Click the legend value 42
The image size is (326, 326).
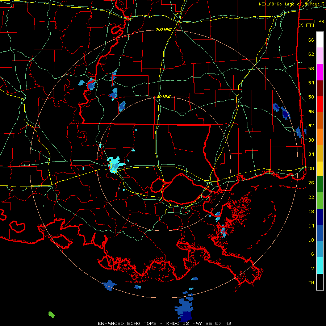point(311,126)
